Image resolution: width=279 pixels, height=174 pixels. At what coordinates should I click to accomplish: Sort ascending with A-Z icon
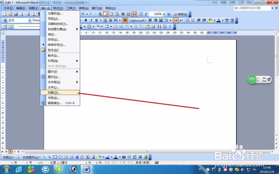click(159, 26)
